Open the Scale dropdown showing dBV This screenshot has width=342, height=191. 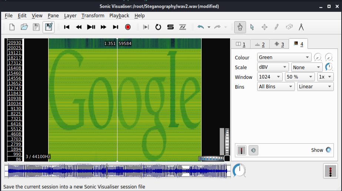(x=273, y=67)
